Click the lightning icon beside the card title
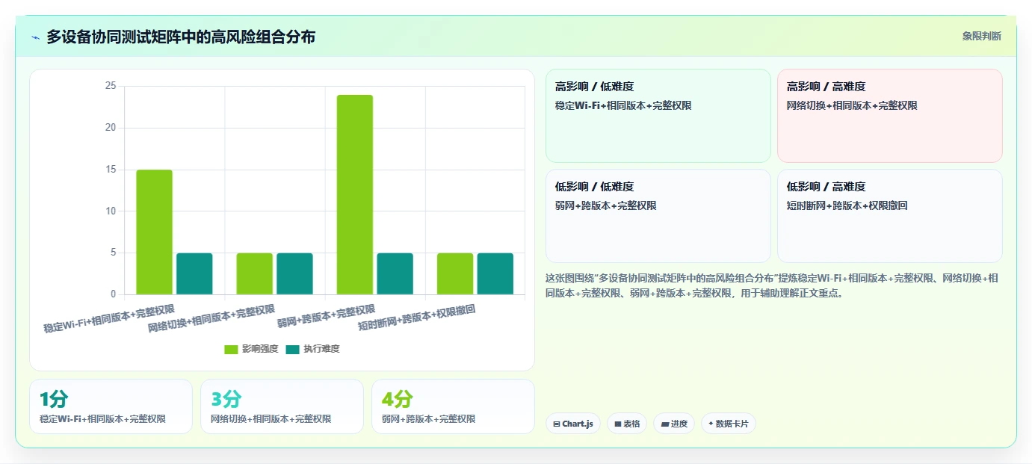This screenshot has height=464, width=1032. coord(36,37)
